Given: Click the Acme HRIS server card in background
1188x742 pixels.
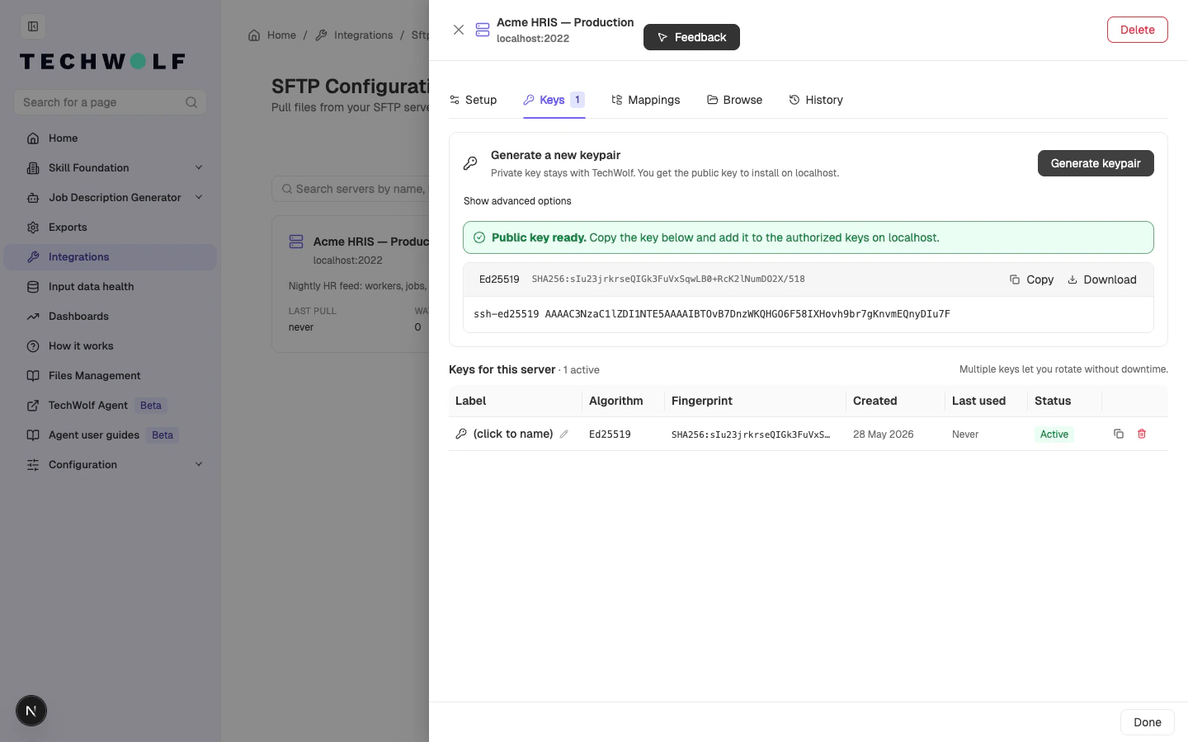Looking at the screenshot, I should [x=351, y=284].
